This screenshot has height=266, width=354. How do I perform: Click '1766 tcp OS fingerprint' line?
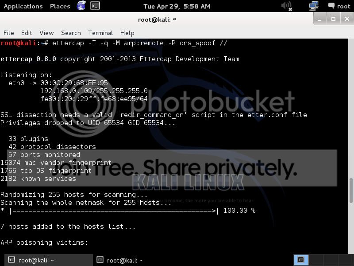click(x=46, y=171)
